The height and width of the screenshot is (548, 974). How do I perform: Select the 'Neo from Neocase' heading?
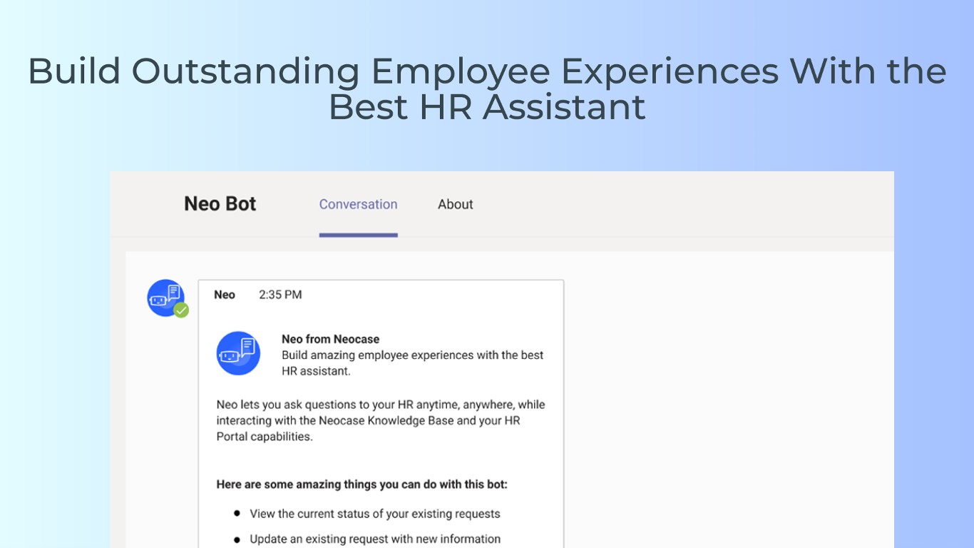pos(330,339)
